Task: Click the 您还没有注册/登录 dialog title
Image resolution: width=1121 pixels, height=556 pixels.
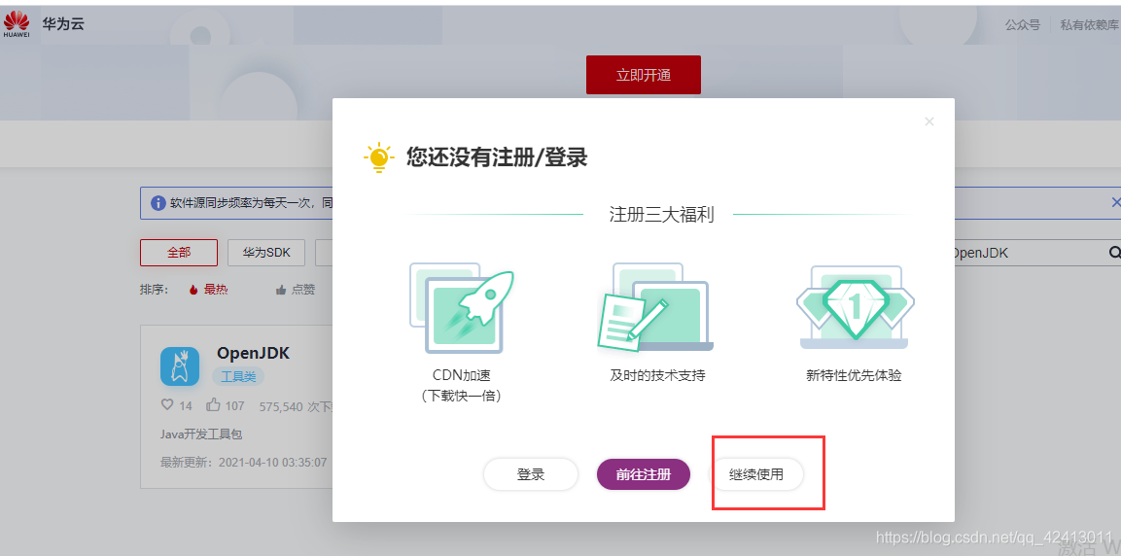Action: (x=497, y=157)
